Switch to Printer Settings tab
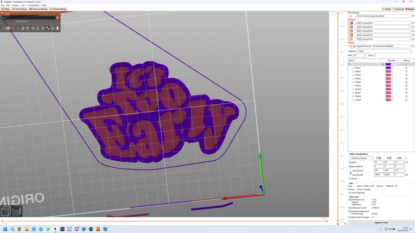Screen dimensions: 415x233 58,9
